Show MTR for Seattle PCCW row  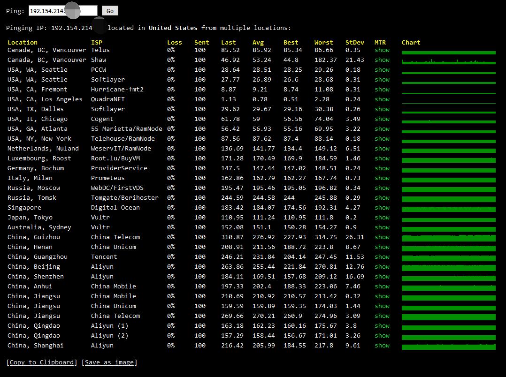[382, 70]
